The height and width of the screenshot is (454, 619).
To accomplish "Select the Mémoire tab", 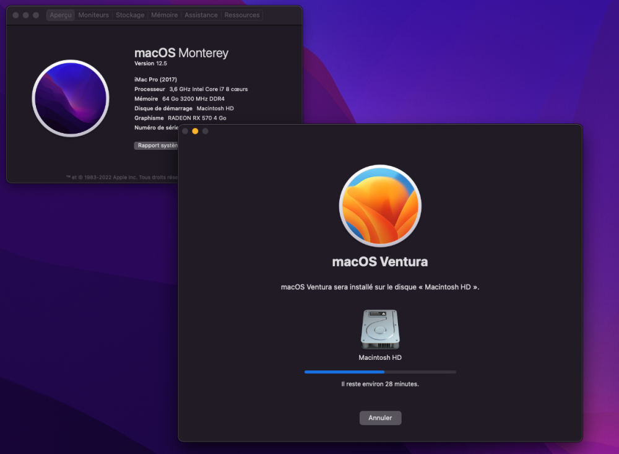I will [164, 15].
